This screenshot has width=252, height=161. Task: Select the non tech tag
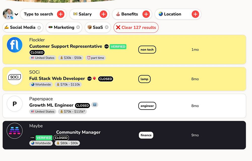pos(147,50)
